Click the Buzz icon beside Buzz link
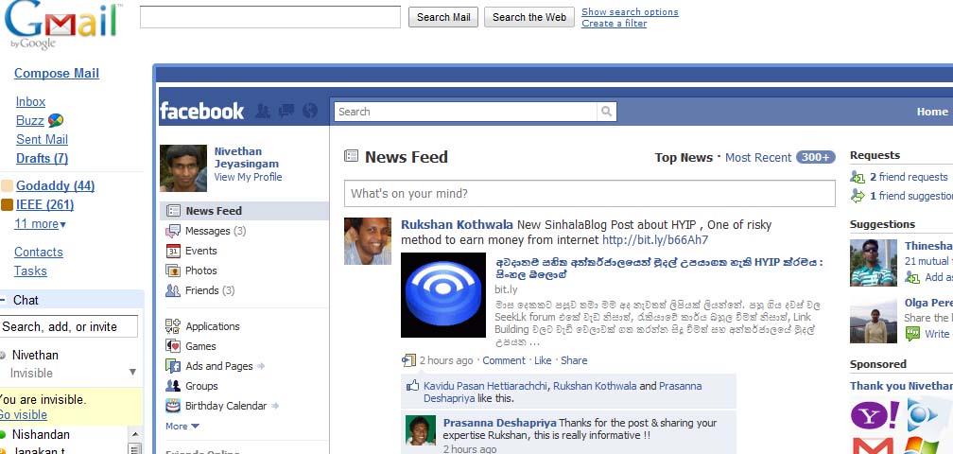The height and width of the screenshot is (454, 953). (x=56, y=120)
